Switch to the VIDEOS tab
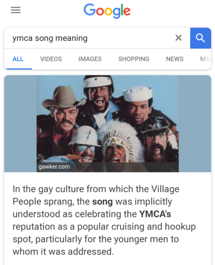 click(x=51, y=59)
